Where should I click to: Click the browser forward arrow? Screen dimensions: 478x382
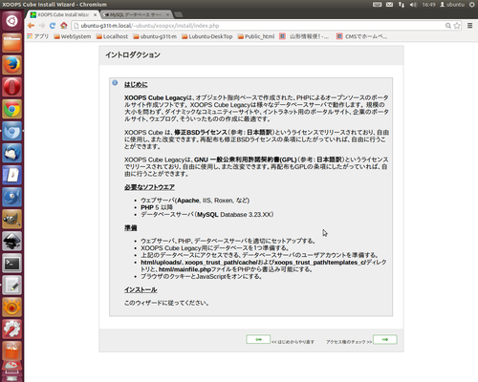click(x=42, y=26)
